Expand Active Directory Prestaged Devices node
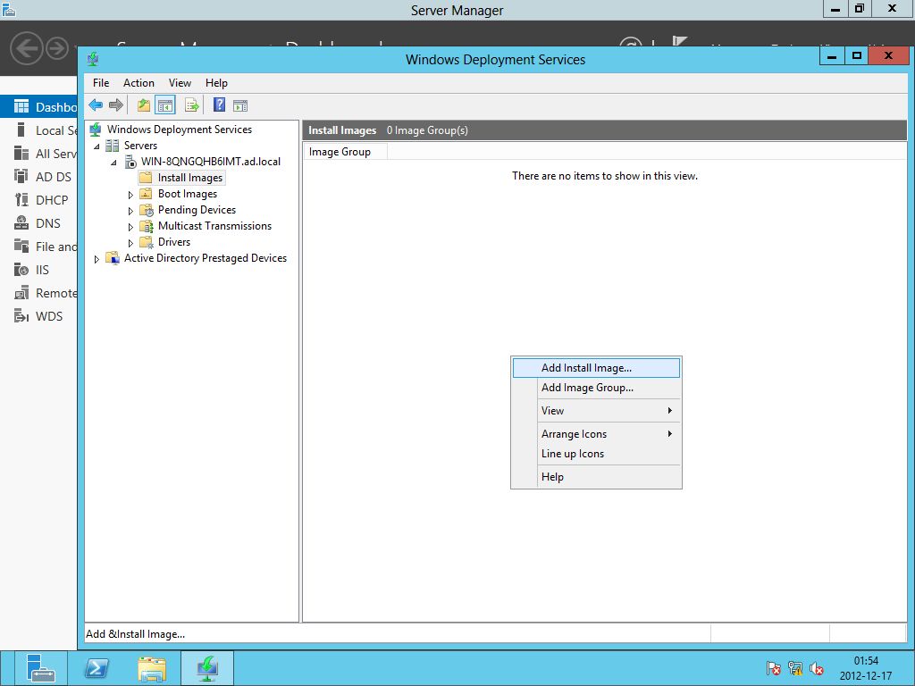Viewport: 915px width, 686px height. coord(97,259)
